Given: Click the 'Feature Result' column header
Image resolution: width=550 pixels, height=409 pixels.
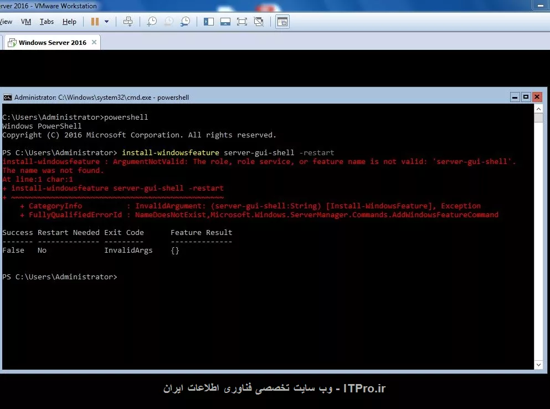Looking at the screenshot, I should 202,232.
